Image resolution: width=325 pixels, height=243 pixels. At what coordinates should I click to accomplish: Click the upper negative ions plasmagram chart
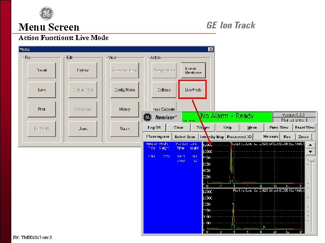click(254, 165)
